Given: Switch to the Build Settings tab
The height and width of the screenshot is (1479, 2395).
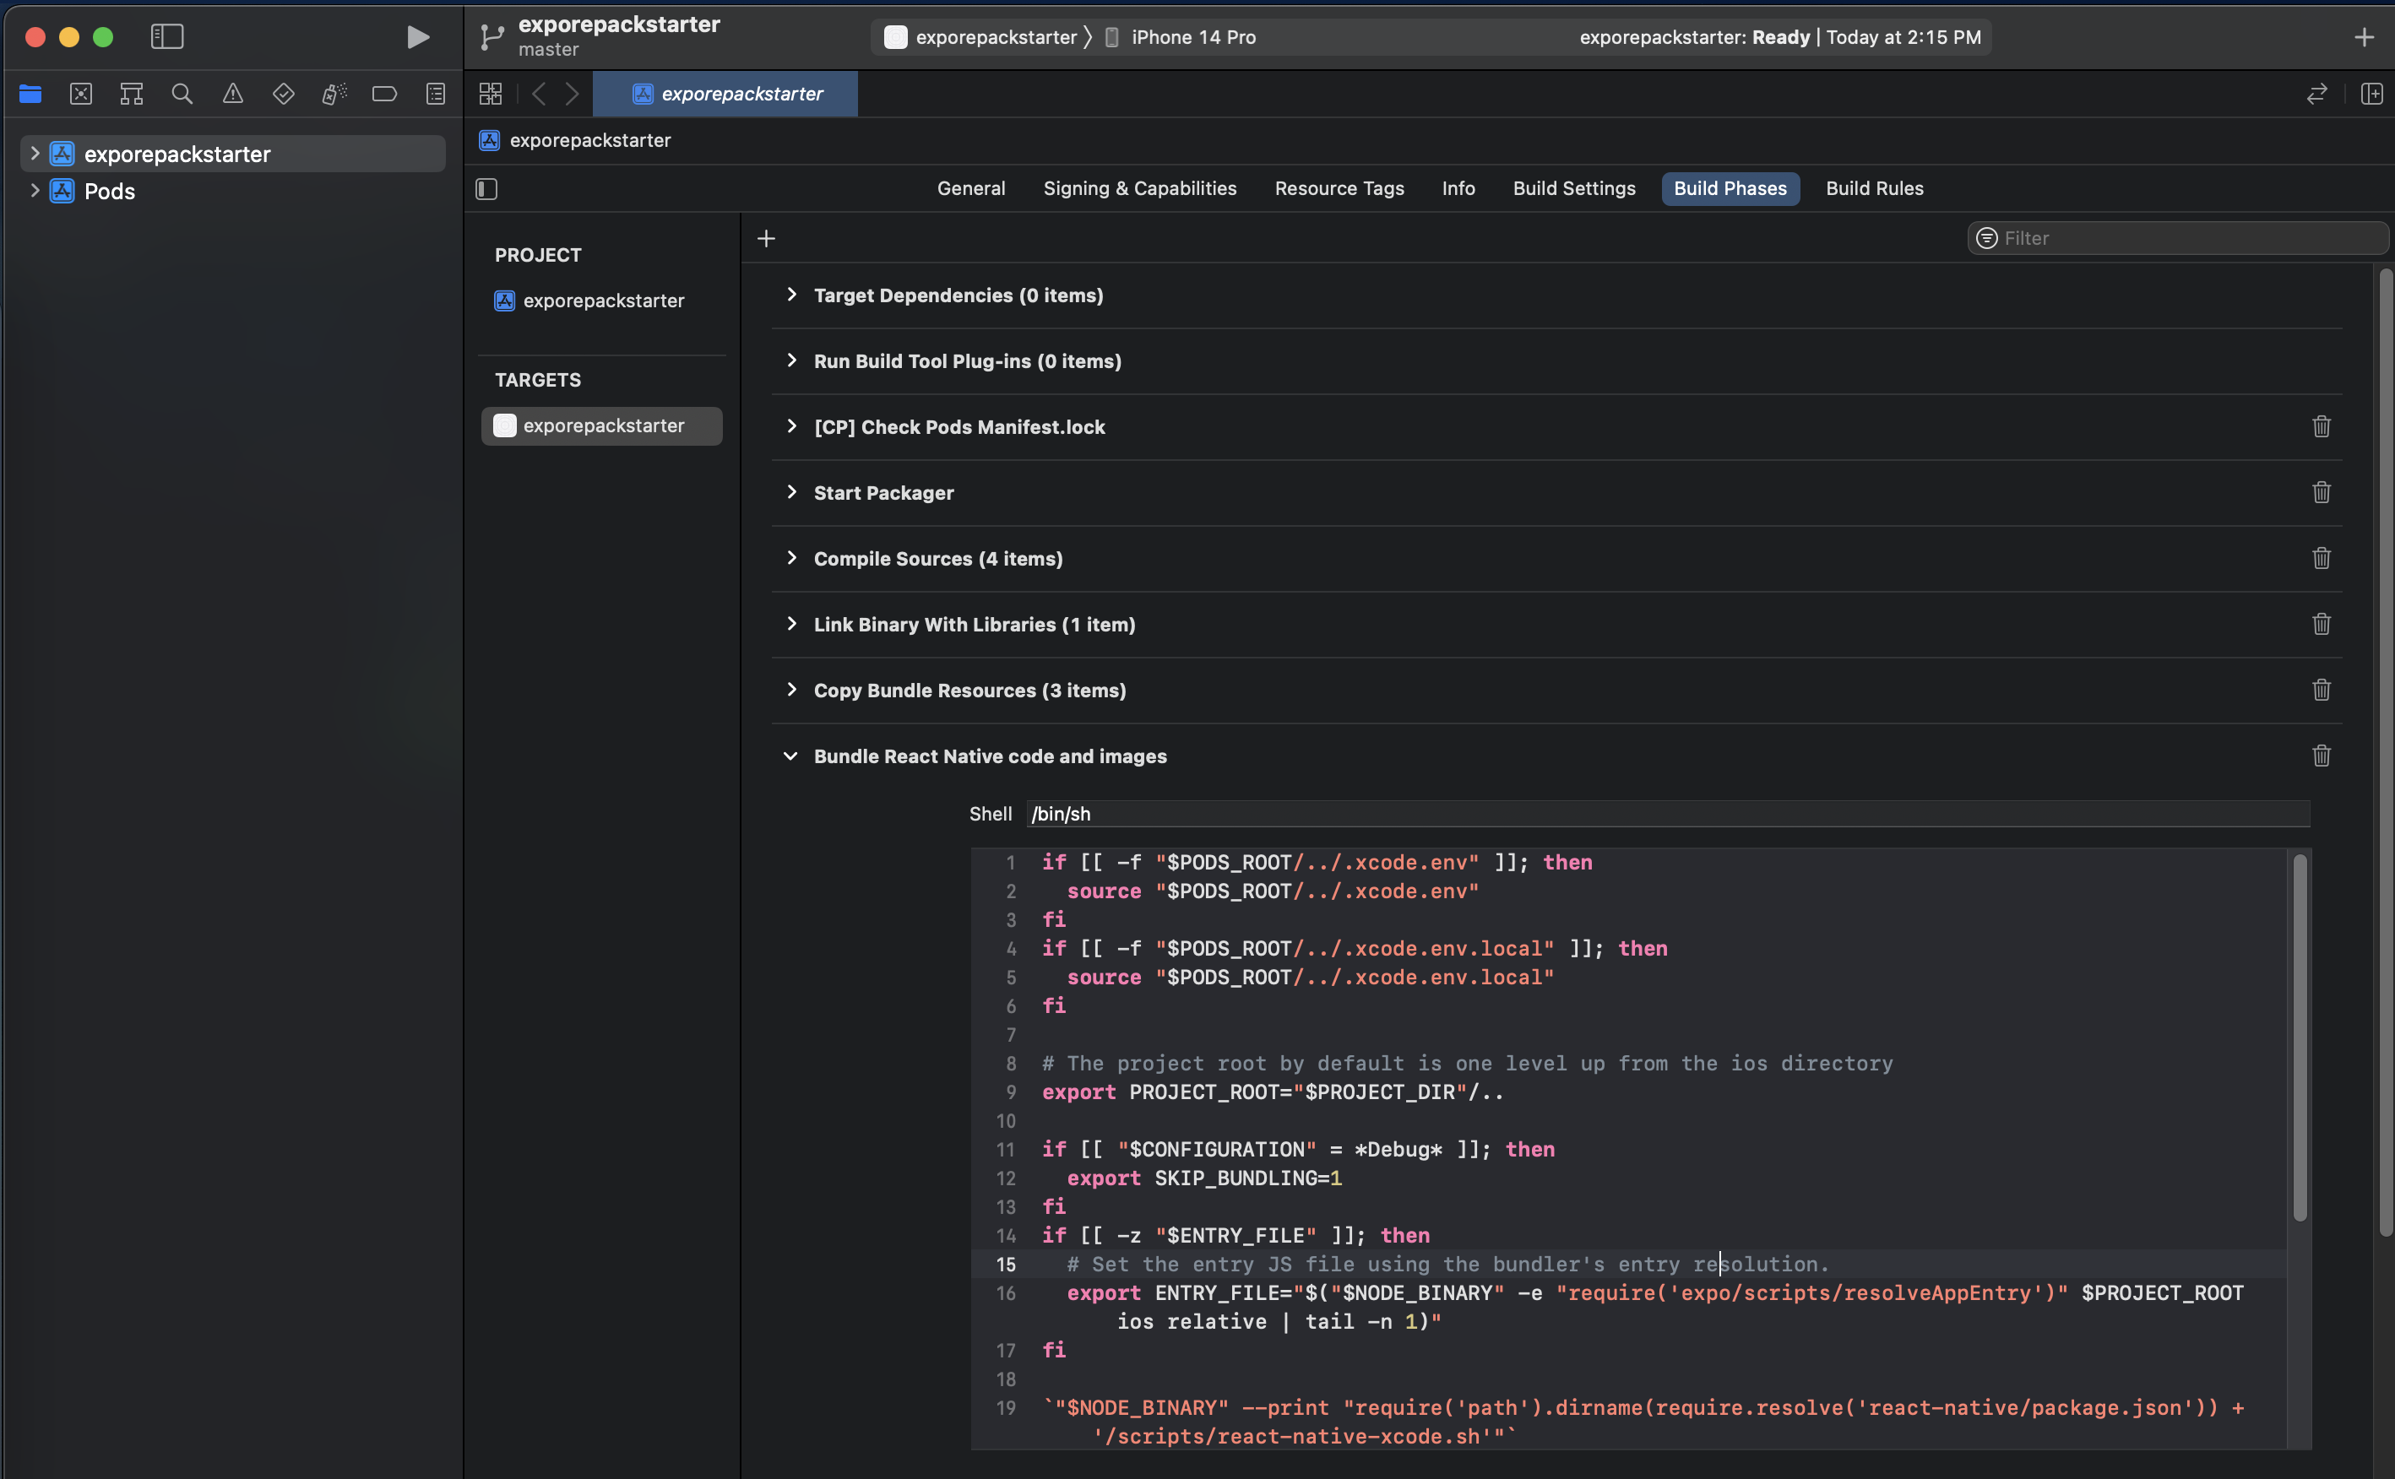Looking at the screenshot, I should (x=1573, y=187).
